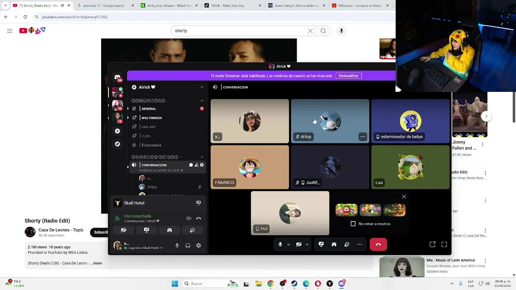Open Discord direct messages home icon
Screen dimensions: 516x290
(117, 77)
